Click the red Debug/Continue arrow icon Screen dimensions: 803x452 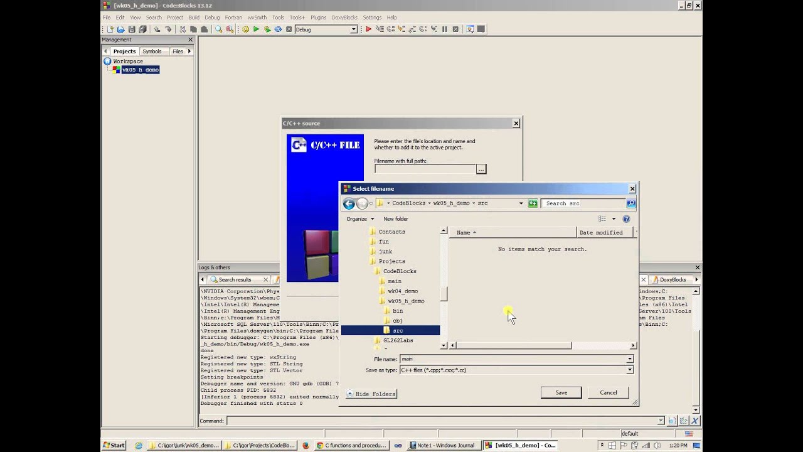pyautogui.click(x=368, y=29)
